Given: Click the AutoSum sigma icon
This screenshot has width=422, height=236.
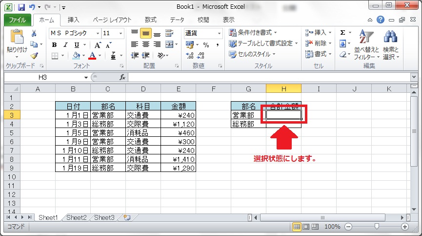Looking at the screenshot, I should coord(342,33).
